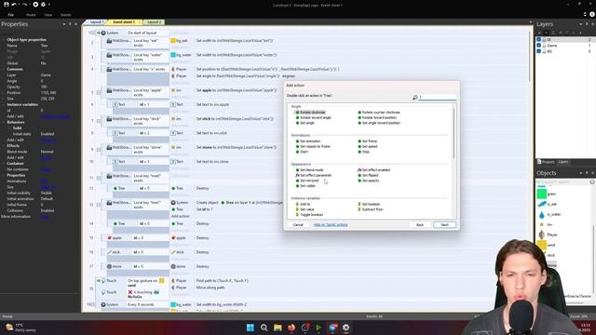
Task: Open the Events ribbon tab
Action: [66, 15]
